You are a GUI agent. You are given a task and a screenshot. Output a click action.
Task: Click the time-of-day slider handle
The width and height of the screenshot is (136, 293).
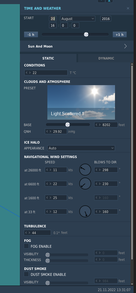coord(86,35)
